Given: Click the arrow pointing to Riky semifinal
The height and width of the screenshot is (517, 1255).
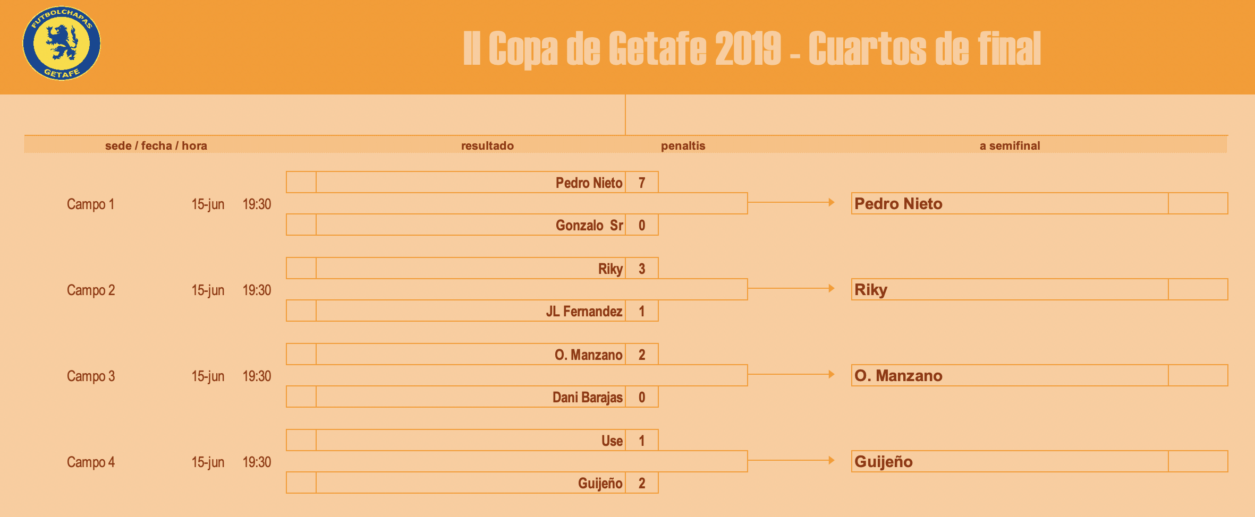Looking at the screenshot, I should click(791, 288).
